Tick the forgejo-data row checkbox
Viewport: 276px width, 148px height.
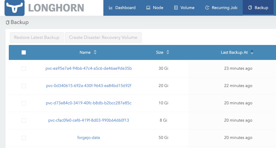click(x=24, y=138)
